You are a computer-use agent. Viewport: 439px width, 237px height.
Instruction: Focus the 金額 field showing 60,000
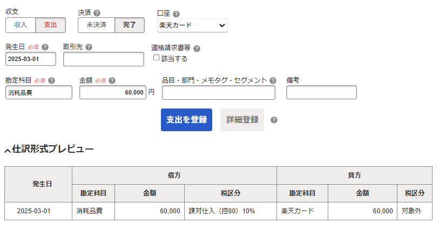click(x=113, y=92)
